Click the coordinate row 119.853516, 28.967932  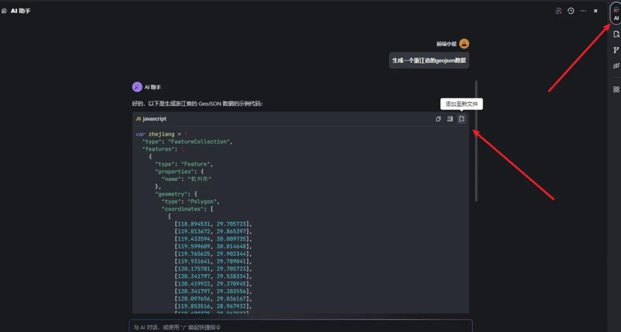(x=213, y=306)
